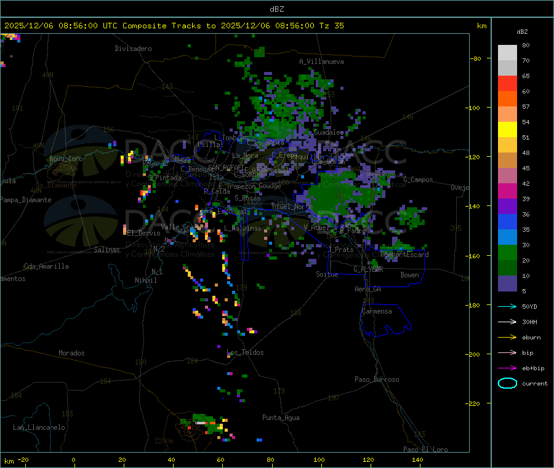Click the 'Carmensa' label
Screen dimensions: 554x468
point(377,311)
